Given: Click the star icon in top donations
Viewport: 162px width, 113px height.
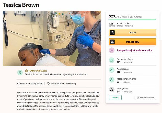Looking at the screenshot, I should 138,98.
